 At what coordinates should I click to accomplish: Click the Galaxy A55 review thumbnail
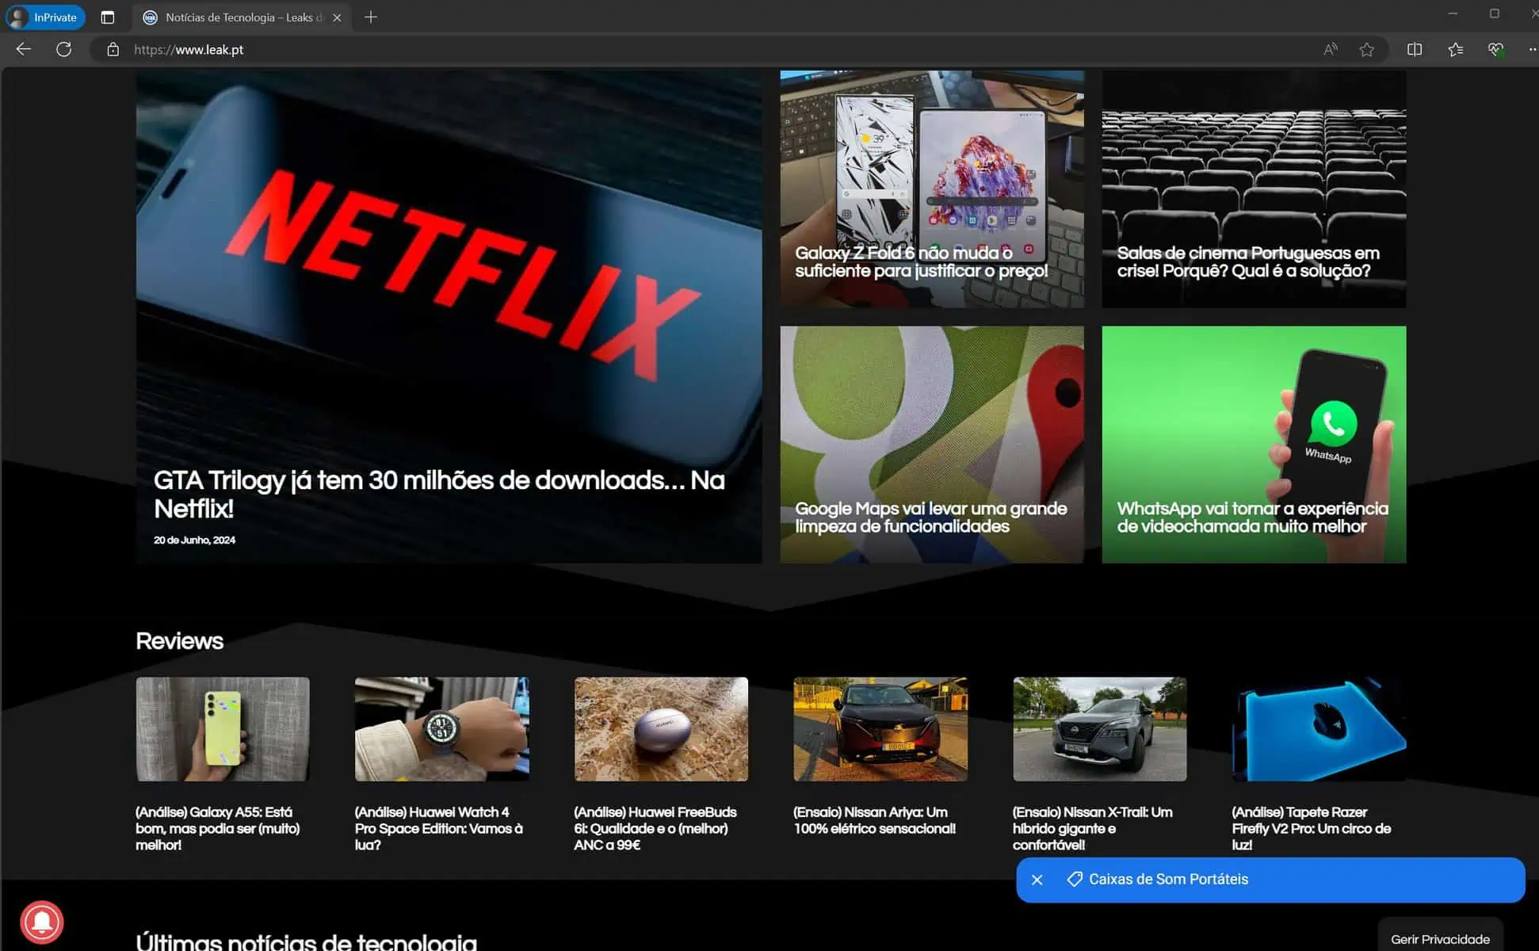[223, 729]
